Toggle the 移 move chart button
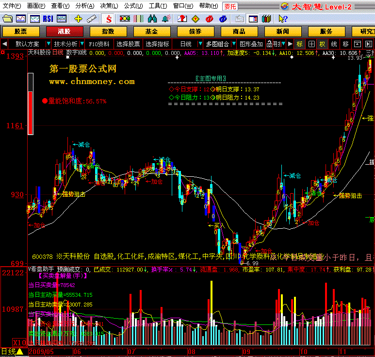 click(x=345, y=44)
